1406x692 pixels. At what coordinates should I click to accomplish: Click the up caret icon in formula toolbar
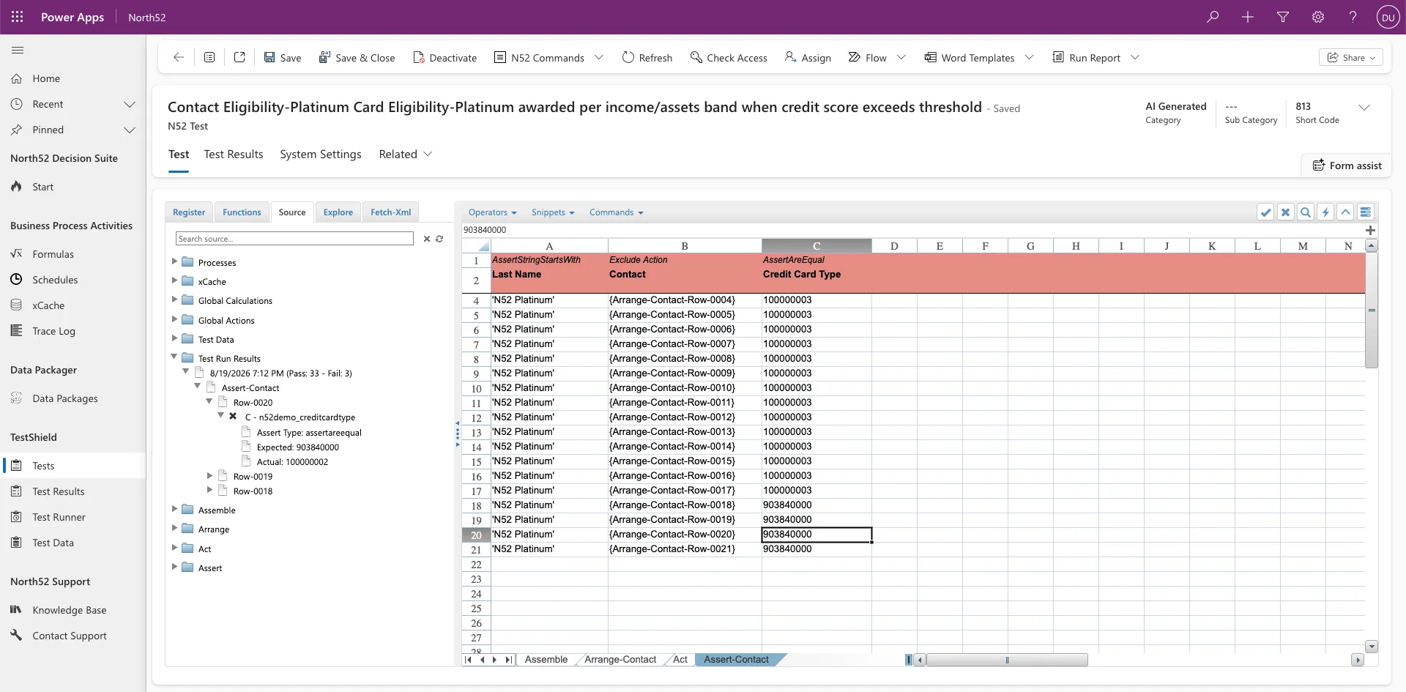(x=1345, y=212)
